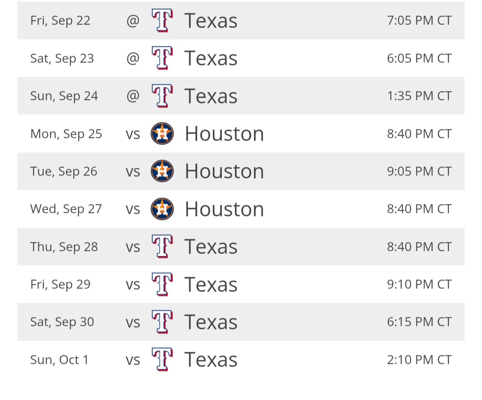This screenshot has height=400, width=482.
Task: Click the Rangers logo on Thu, Sep 28
Action: coord(162,246)
